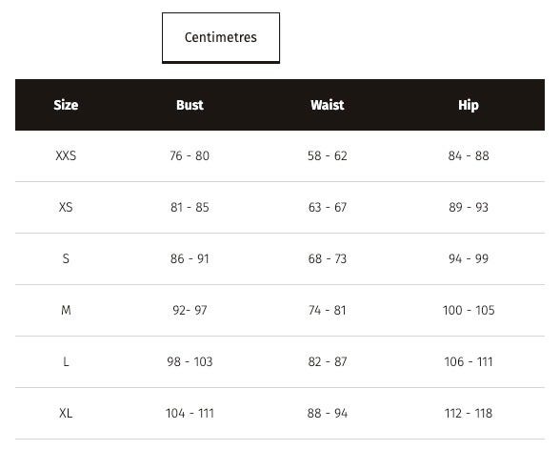Select the Centimetres tab

click(221, 37)
